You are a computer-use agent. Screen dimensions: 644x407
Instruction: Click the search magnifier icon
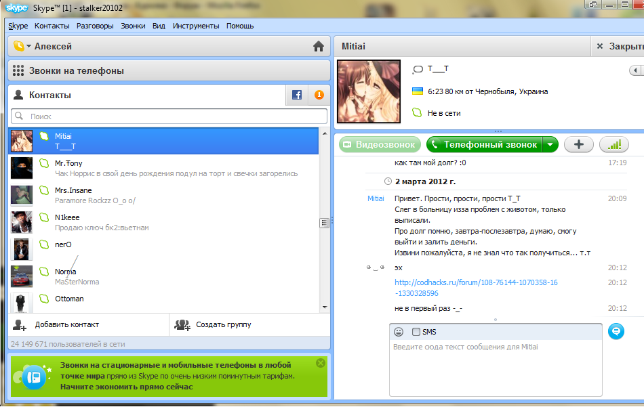[19, 116]
